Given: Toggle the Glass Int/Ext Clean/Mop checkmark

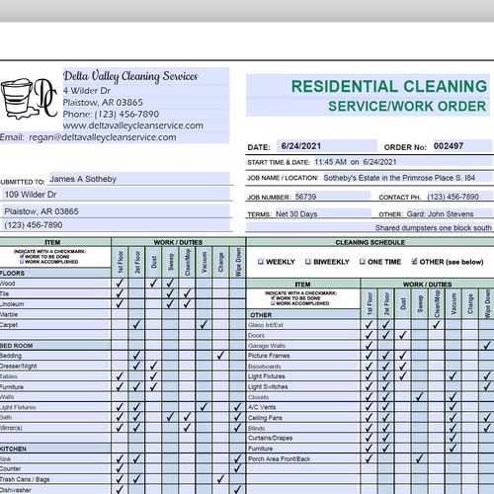Looking at the screenshot, I should pos(437,325).
